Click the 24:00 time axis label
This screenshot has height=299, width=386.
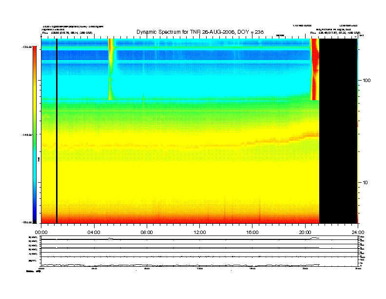358,233
